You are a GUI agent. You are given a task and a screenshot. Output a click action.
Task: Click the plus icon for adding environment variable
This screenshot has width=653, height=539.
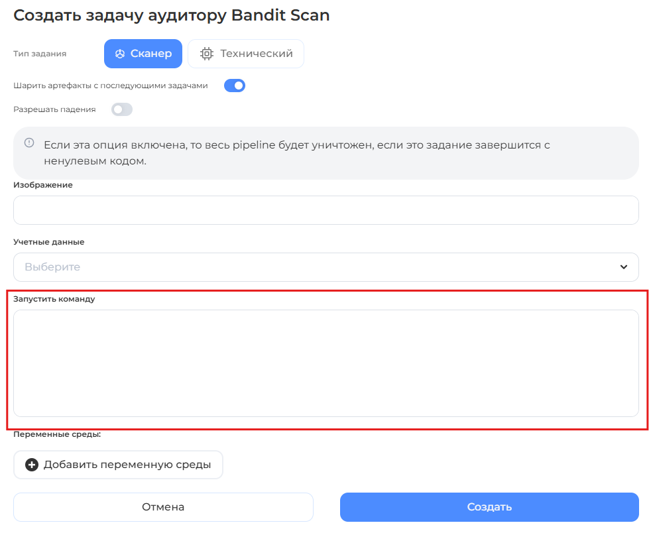32,465
